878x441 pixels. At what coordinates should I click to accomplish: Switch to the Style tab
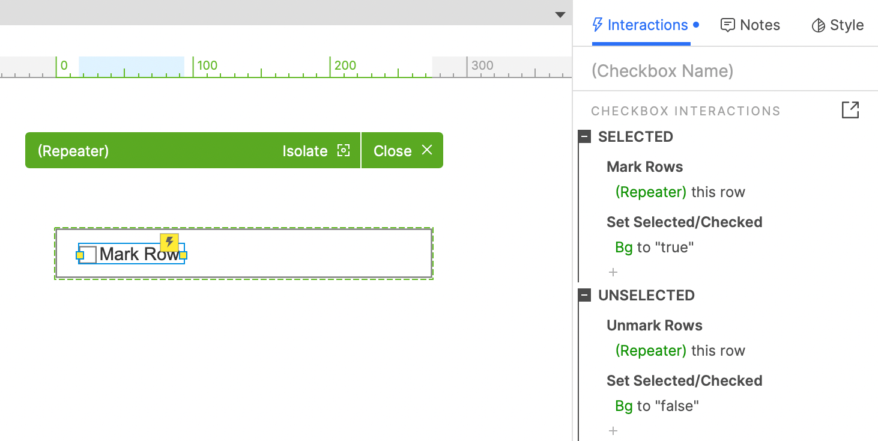[x=837, y=25]
